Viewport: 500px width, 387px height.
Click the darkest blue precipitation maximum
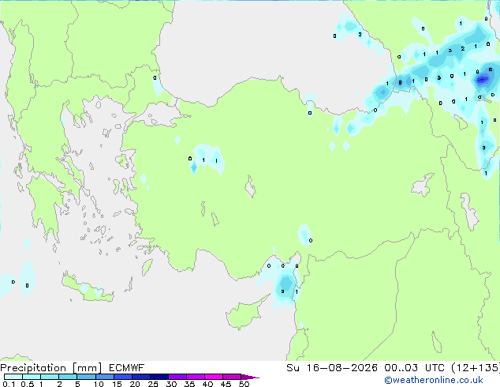click(482, 79)
